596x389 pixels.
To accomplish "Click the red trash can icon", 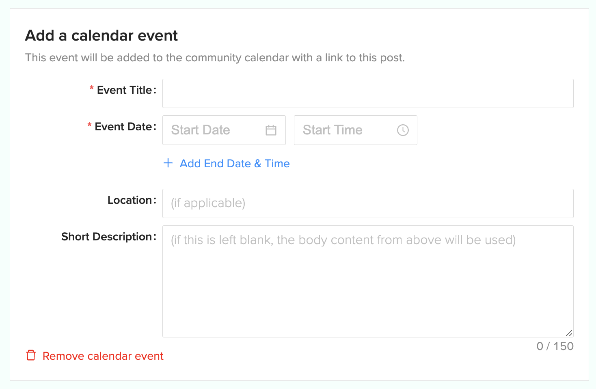I will [31, 355].
